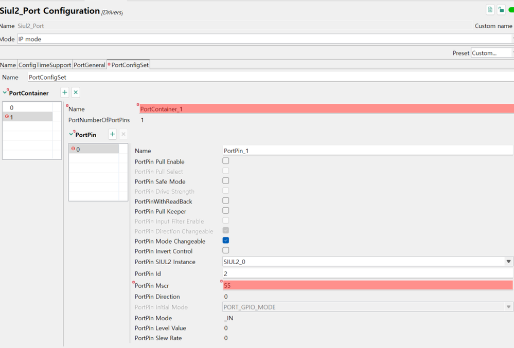Click the unlock padlock icon at top right
Image resolution: width=514 pixels, height=348 pixels.
(501, 10)
